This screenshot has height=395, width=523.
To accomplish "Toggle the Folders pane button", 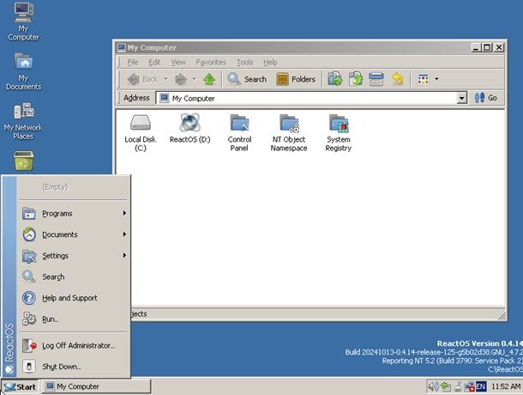I will tap(296, 79).
